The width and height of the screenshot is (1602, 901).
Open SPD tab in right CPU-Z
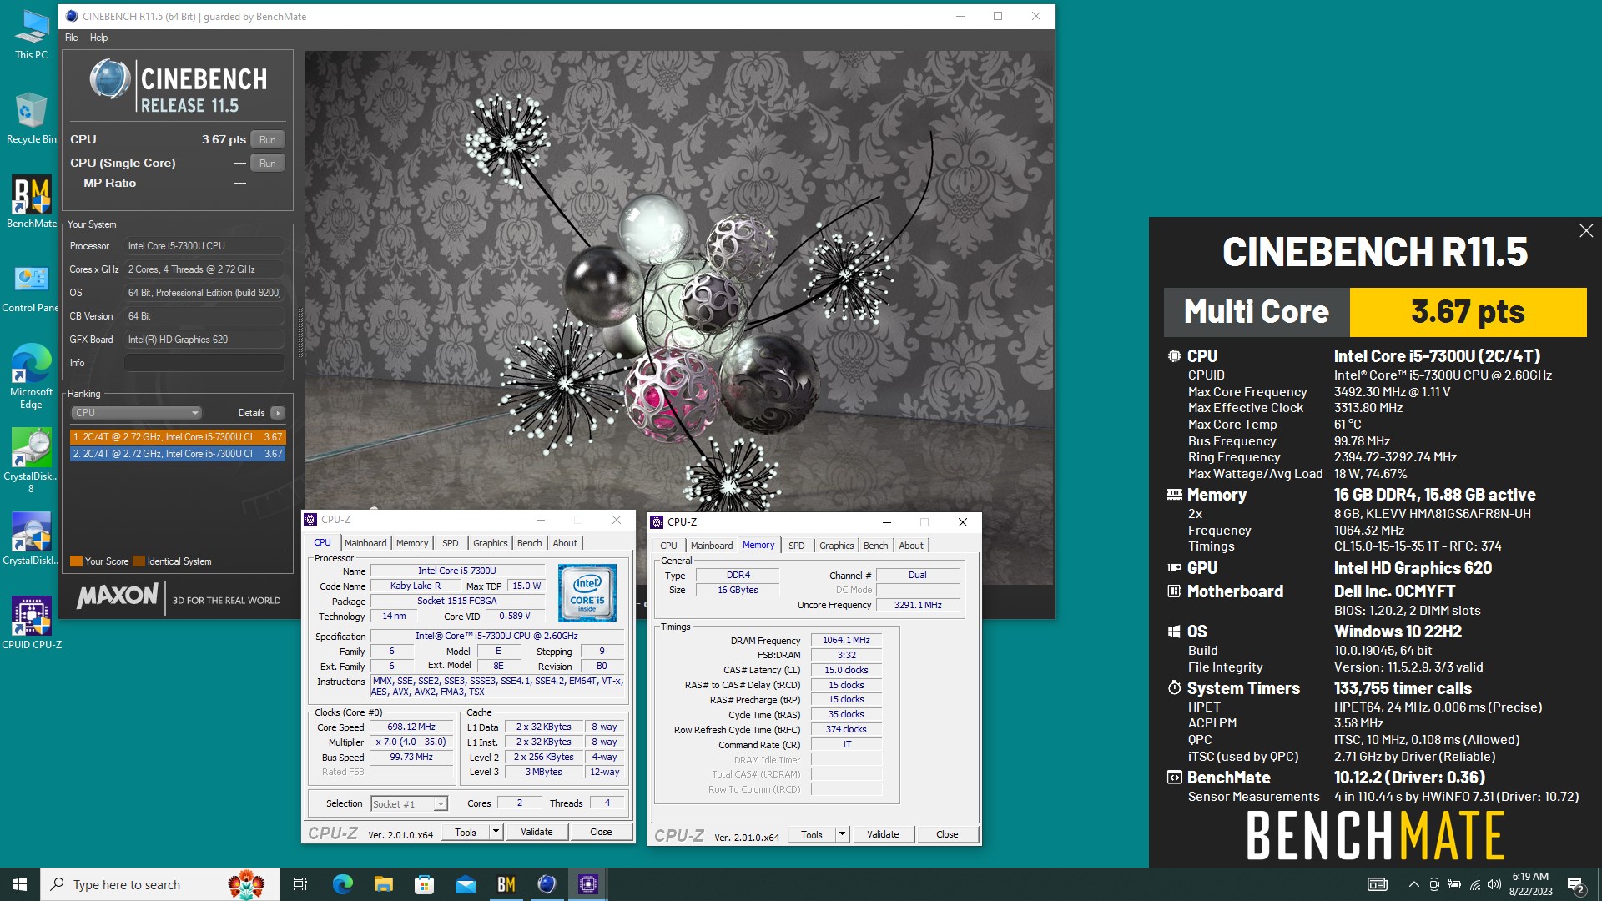797,546
